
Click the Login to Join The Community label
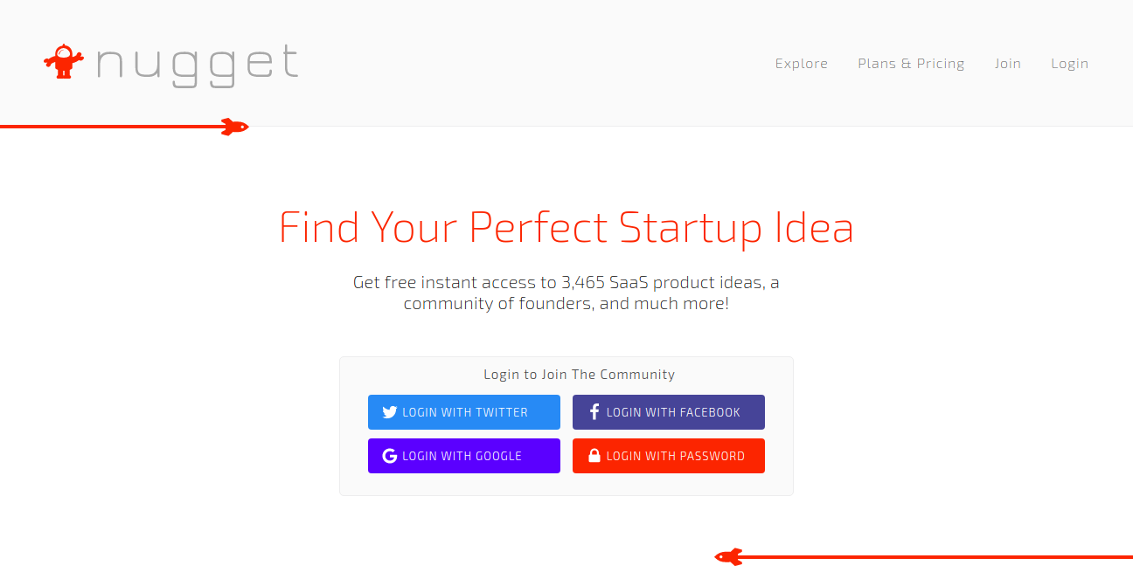click(x=579, y=375)
